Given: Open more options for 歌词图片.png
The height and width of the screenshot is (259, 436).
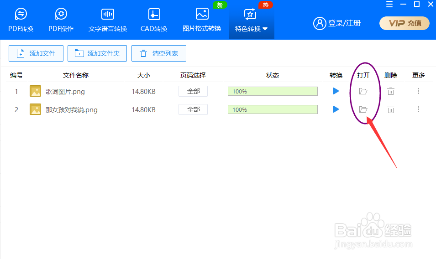Looking at the screenshot, I should tap(418, 91).
